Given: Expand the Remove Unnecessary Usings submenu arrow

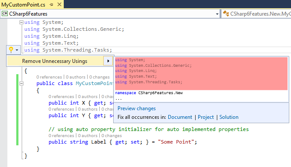Looking at the screenshot, I should click(x=108, y=61).
